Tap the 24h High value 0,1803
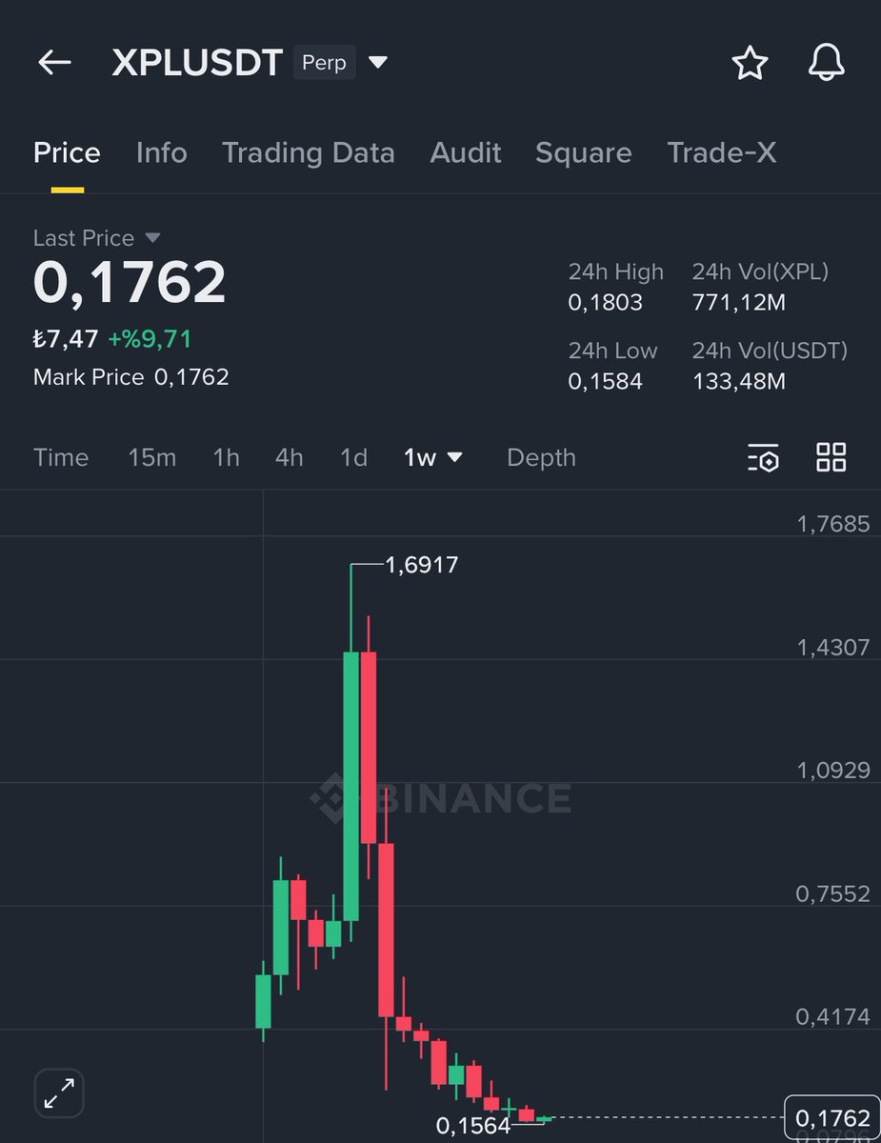 (x=606, y=303)
